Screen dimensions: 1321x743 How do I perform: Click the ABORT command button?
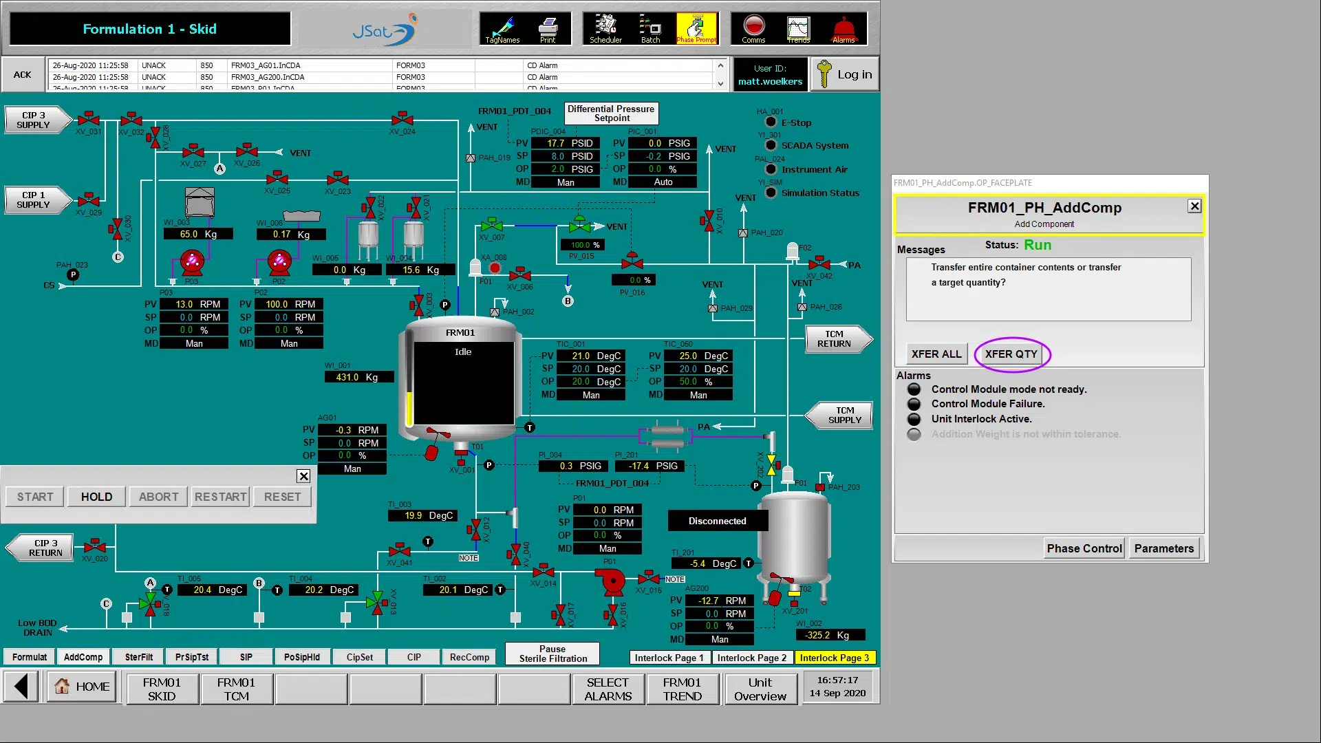click(158, 497)
